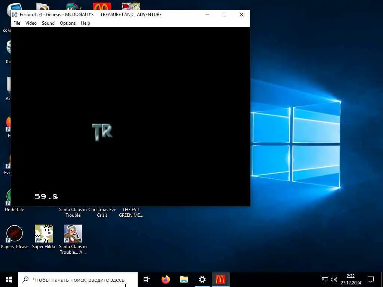383x287 pixels.
Task: Click the 59.8 FPS counter
Action: click(46, 197)
